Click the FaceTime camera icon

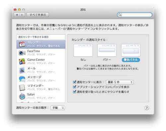pyautogui.click(x=22, y=53)
